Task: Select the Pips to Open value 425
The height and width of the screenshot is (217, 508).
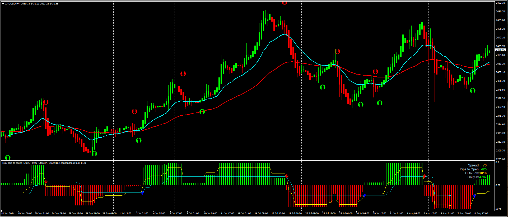Action: (x=484, y=169)
